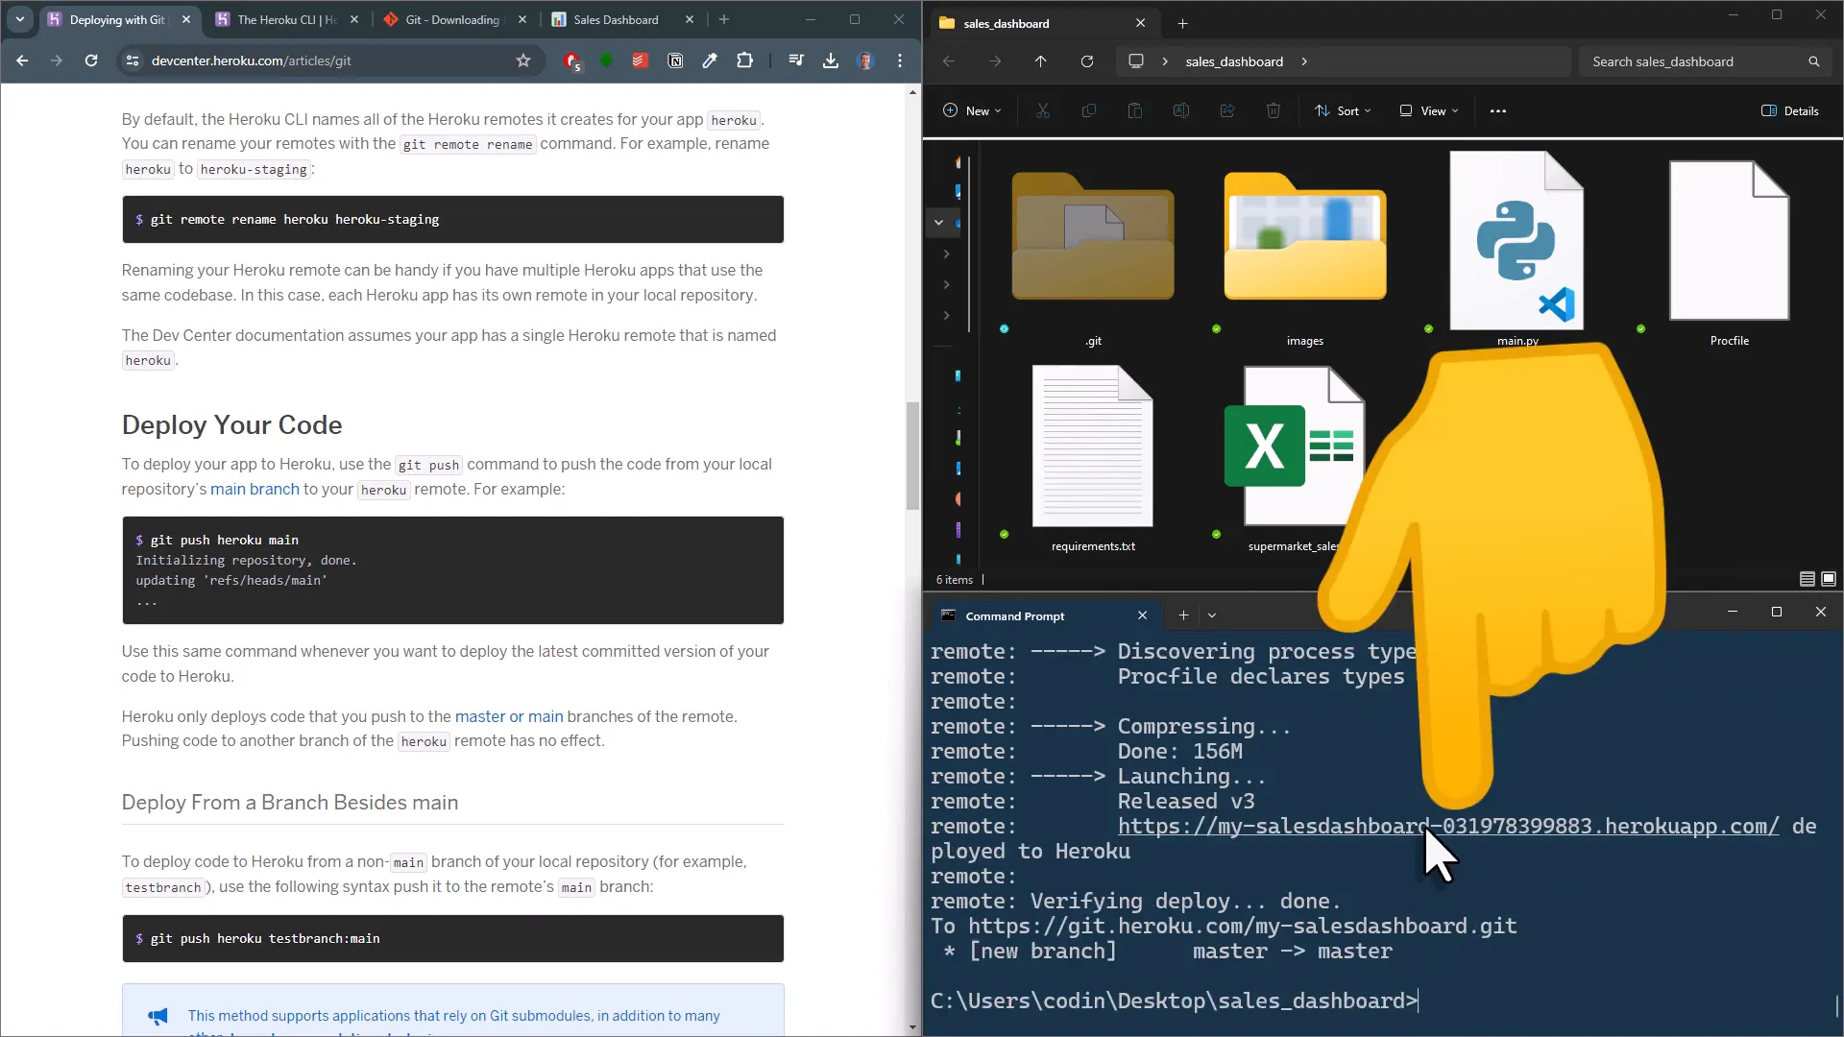1844x1037 pixels.
Task: Toggle the Details pane in Explorer
Action: pos(1790,110)
